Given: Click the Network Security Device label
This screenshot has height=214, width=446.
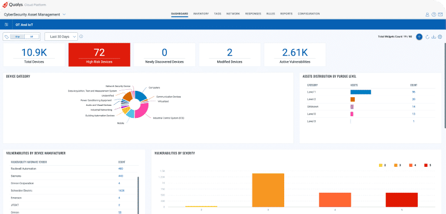Looking at the screenshot, I should pyautogui.click(x=118, y=86).
